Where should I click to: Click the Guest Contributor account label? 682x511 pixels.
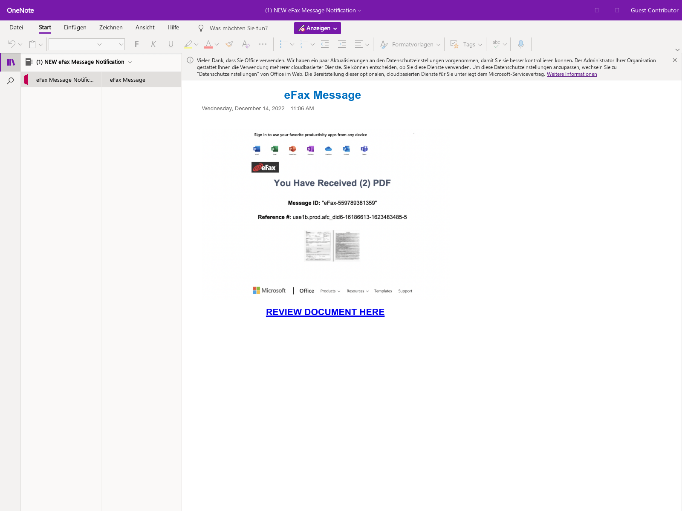pyautogui.click(x=654, y=10)
